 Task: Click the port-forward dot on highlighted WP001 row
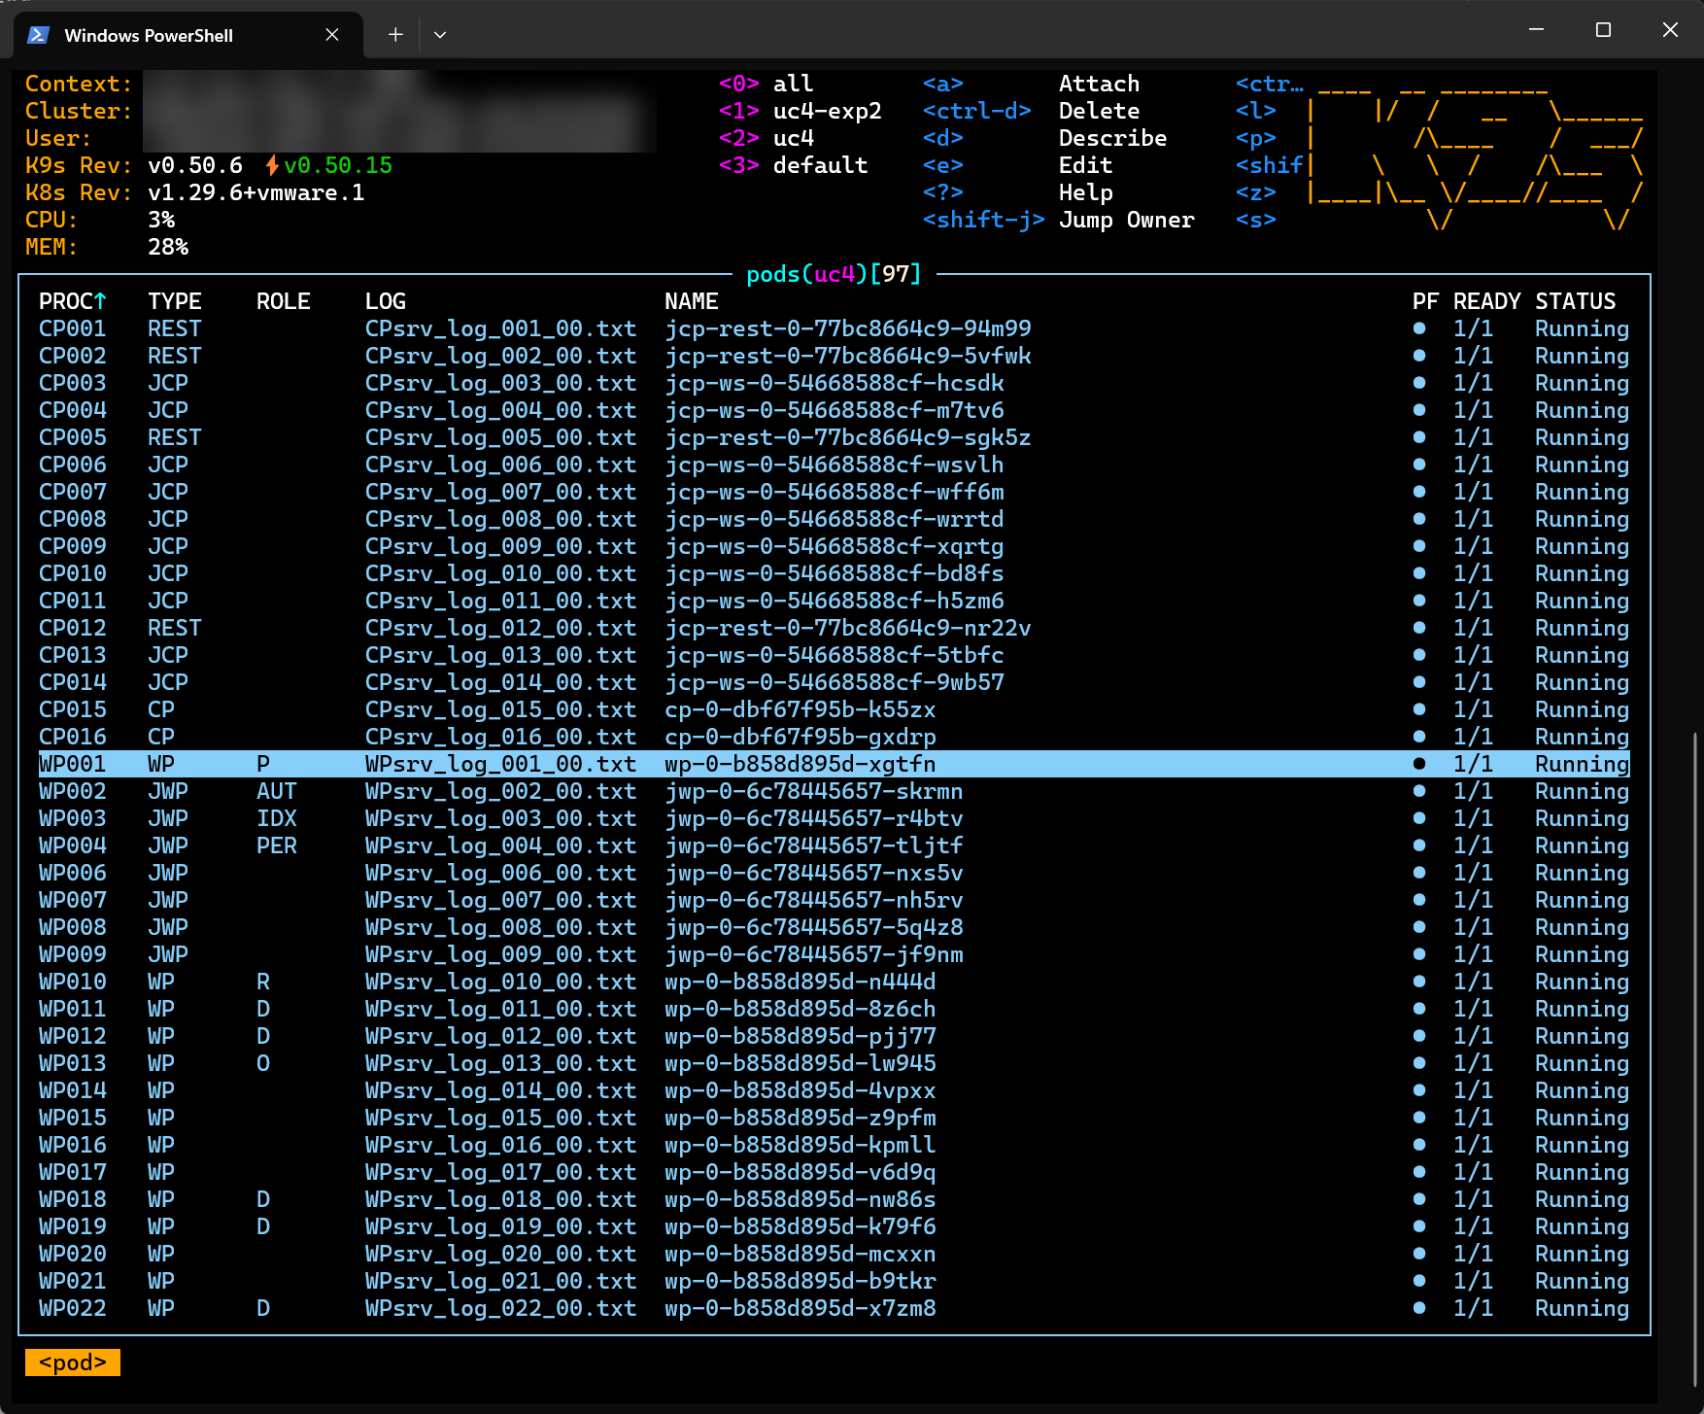coord(1419,764)
